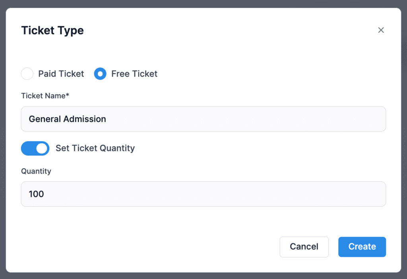Screen dimensions: 407x279
Task: Click the Cancel button
Action: click(304, 246)
